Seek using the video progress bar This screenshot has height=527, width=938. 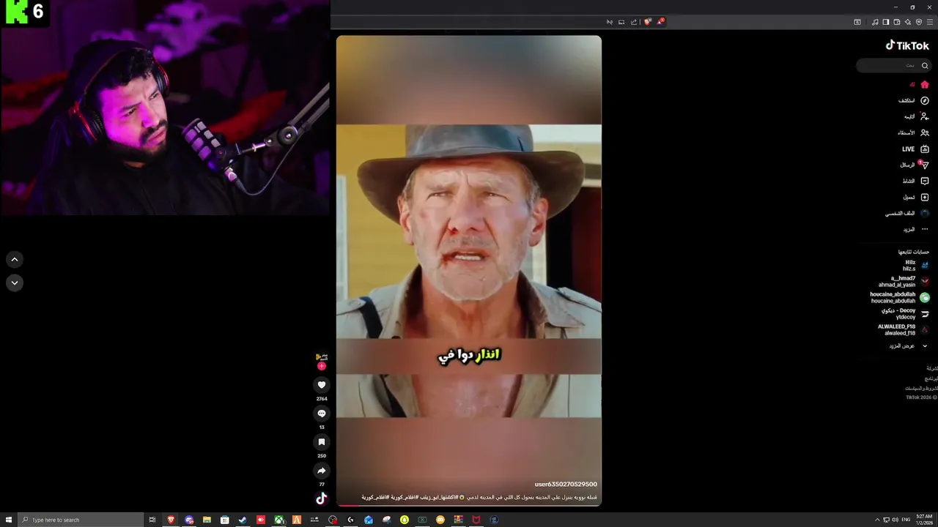(x=469, y=505)
